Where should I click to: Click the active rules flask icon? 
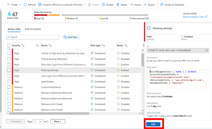9,14
